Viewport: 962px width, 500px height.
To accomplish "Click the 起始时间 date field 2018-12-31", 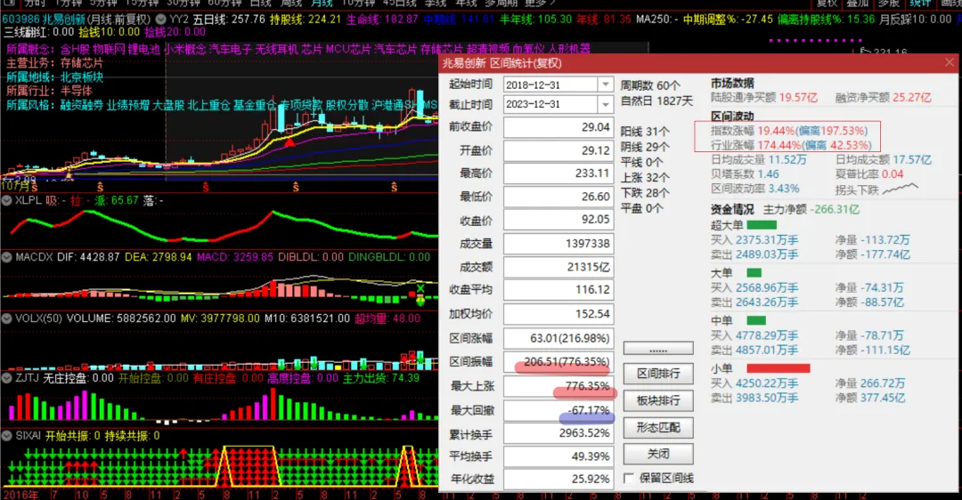I will point(550,85).
